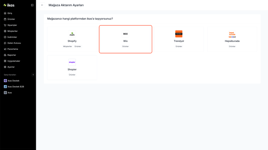Click the Müşteriler icon
Image resolution: width=268 pixels, height=150 pixels.
pyautogui.click(x=5, y=31)
